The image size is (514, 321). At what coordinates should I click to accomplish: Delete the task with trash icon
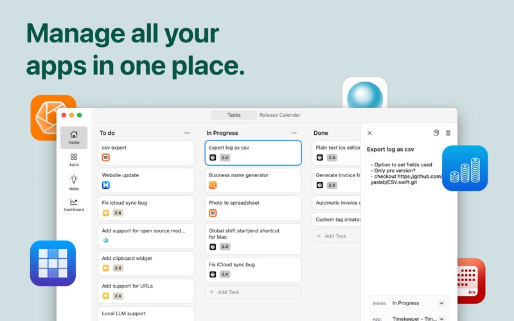click(x=448, y=133)
